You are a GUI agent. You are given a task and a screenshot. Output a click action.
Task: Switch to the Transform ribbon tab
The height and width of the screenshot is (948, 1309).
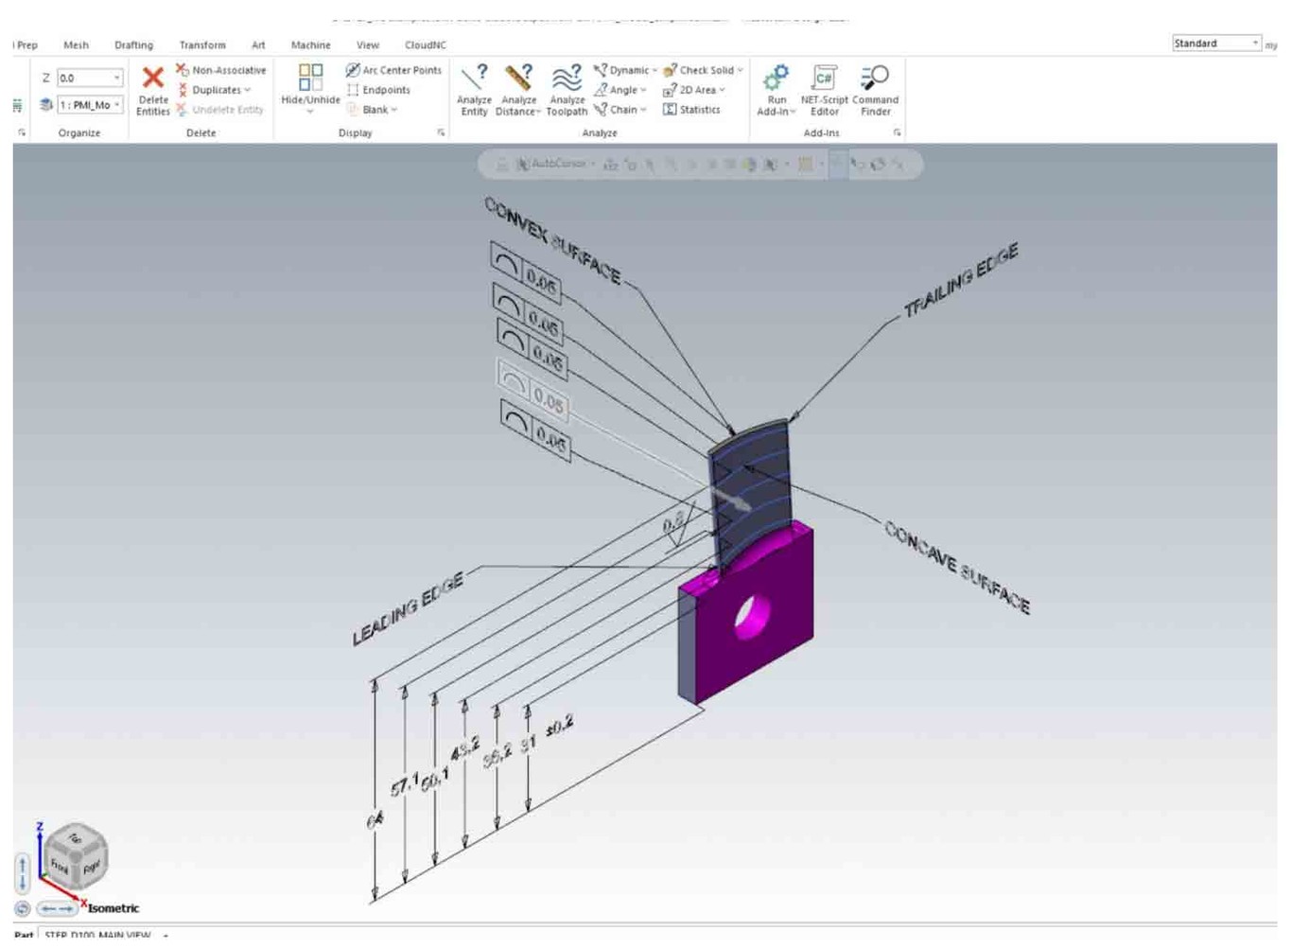tap(202, 44)
